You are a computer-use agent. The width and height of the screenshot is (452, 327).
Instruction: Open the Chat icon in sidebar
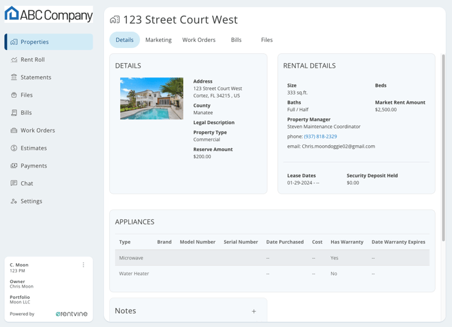pyautogui.click(x=14, y=184)
